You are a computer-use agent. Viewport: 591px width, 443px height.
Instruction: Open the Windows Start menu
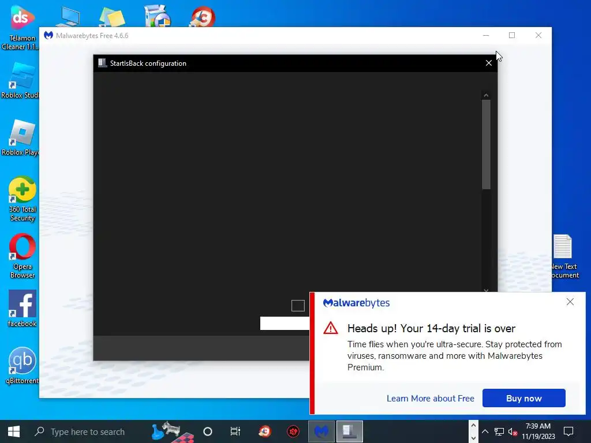tap(14, 431)
